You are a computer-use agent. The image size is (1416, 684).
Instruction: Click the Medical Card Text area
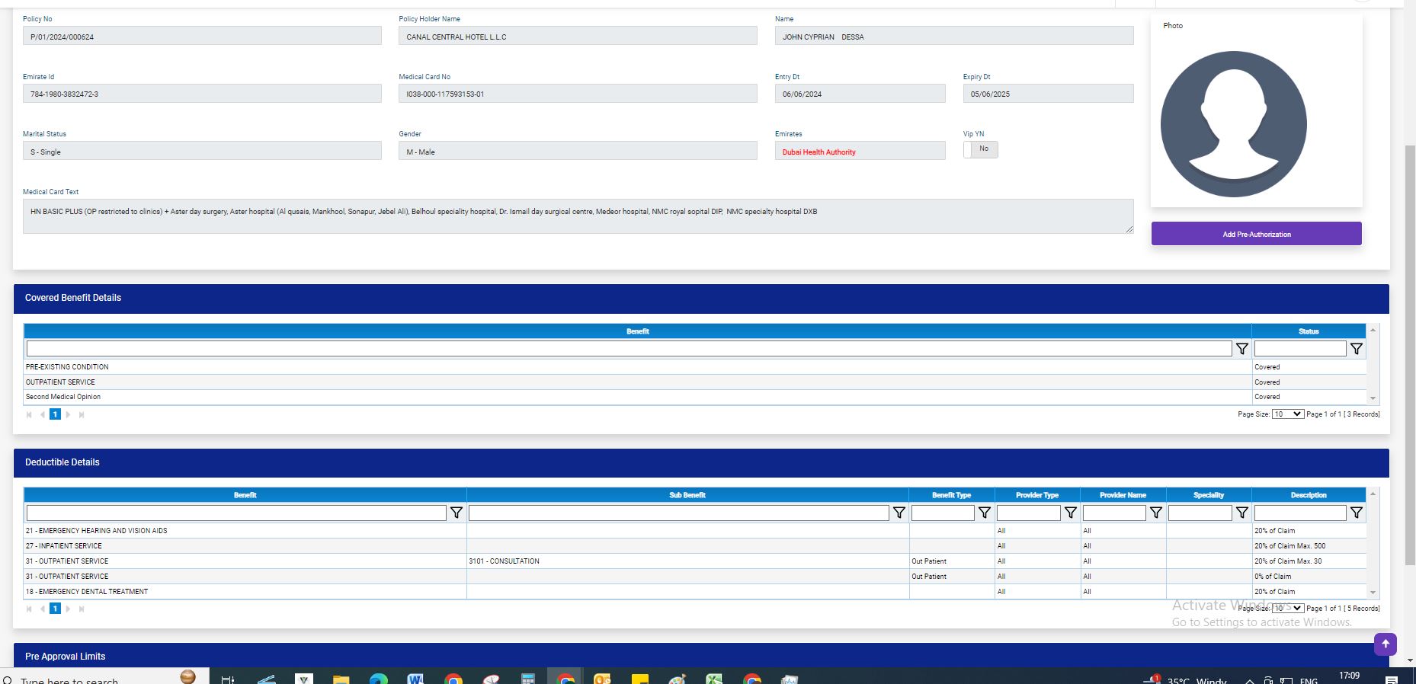click(x=578, y=216)
